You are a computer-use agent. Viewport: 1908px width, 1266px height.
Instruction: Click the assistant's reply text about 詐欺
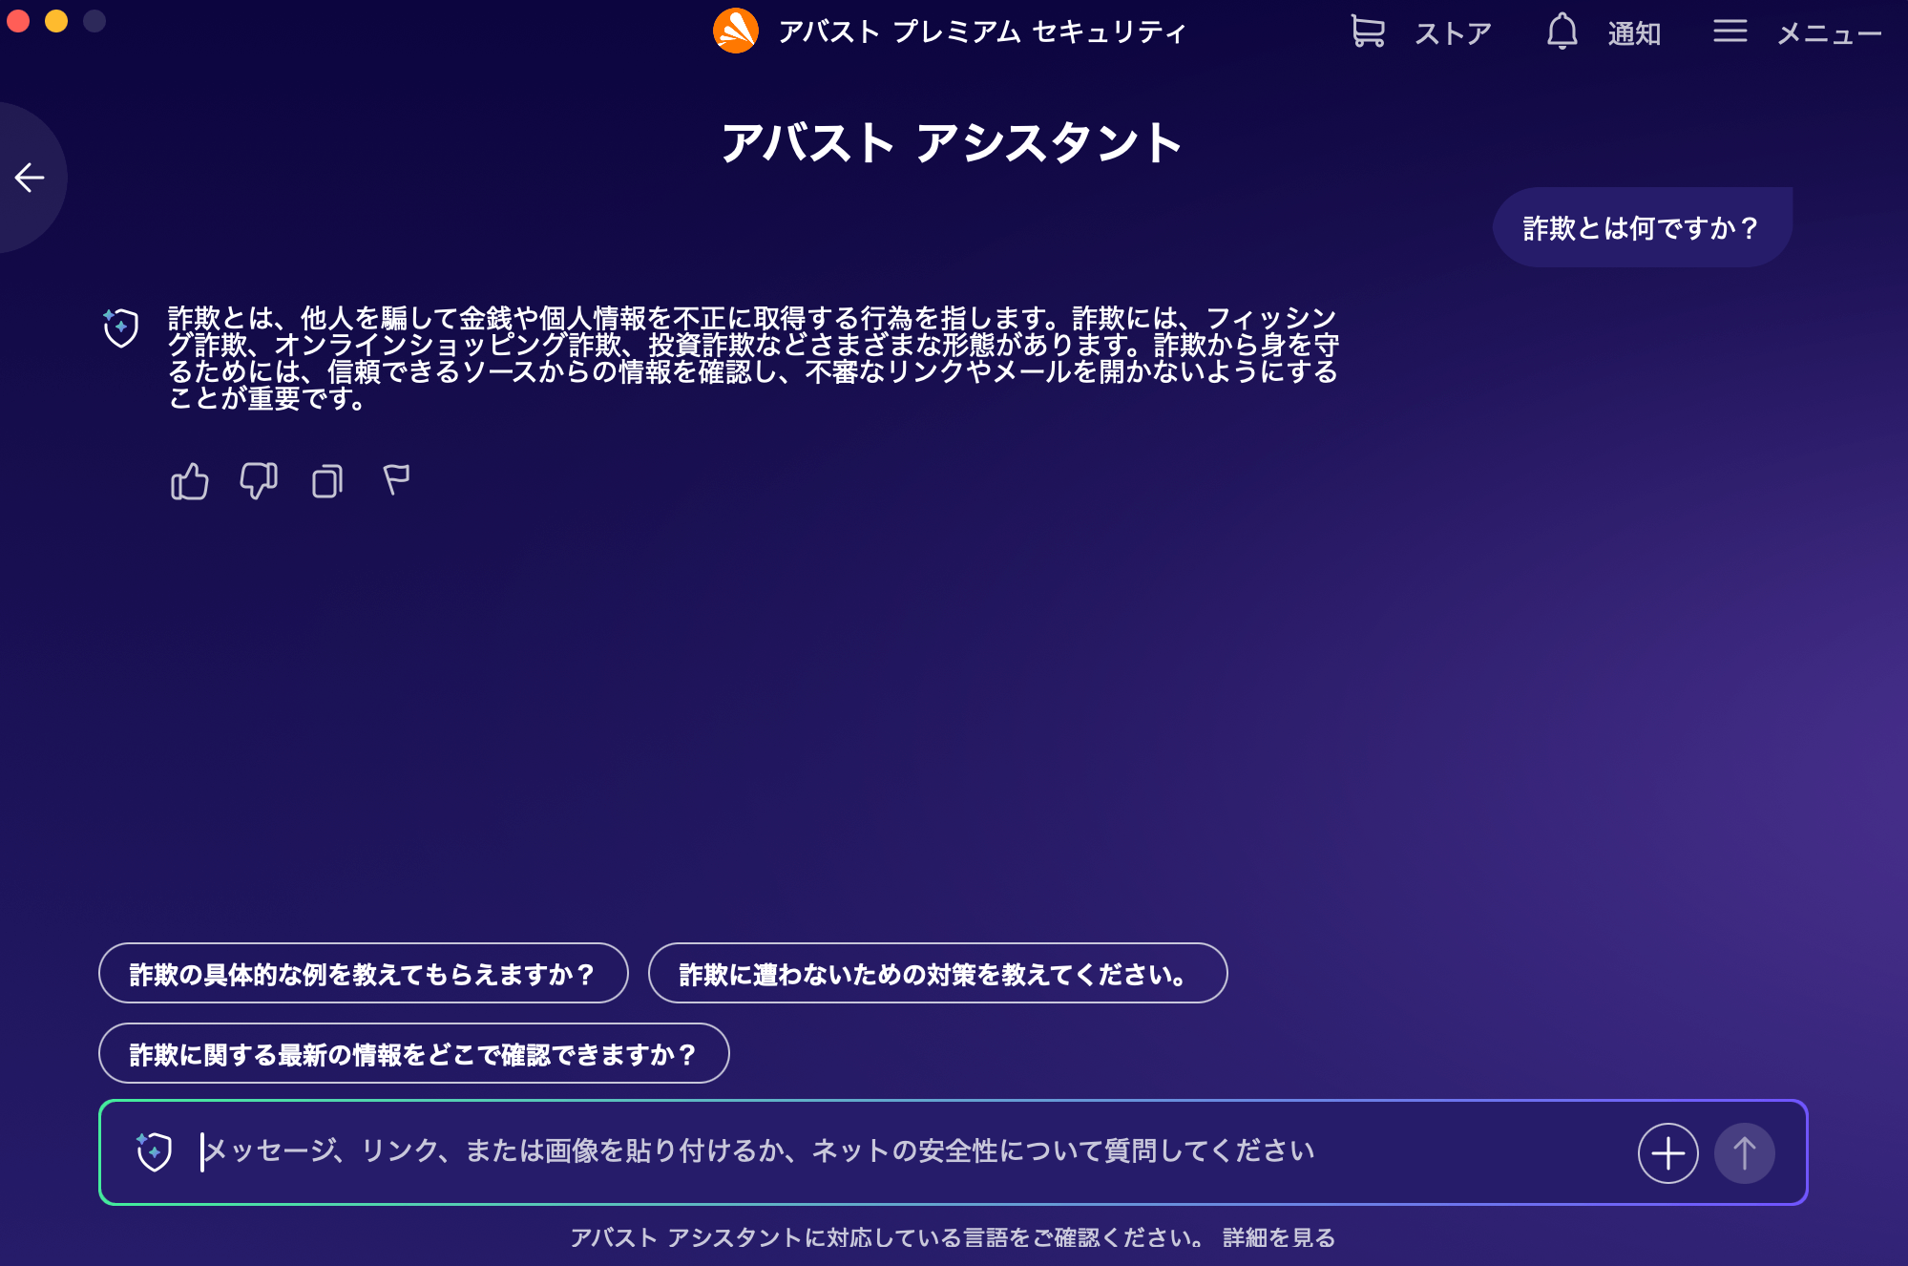[x=753, y=358]
